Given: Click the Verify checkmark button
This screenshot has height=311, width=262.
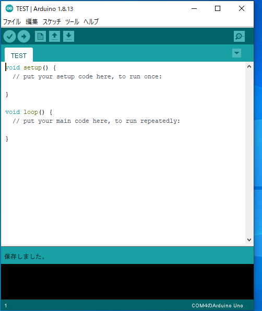Looking at the screenshot, I should (9, 36).
